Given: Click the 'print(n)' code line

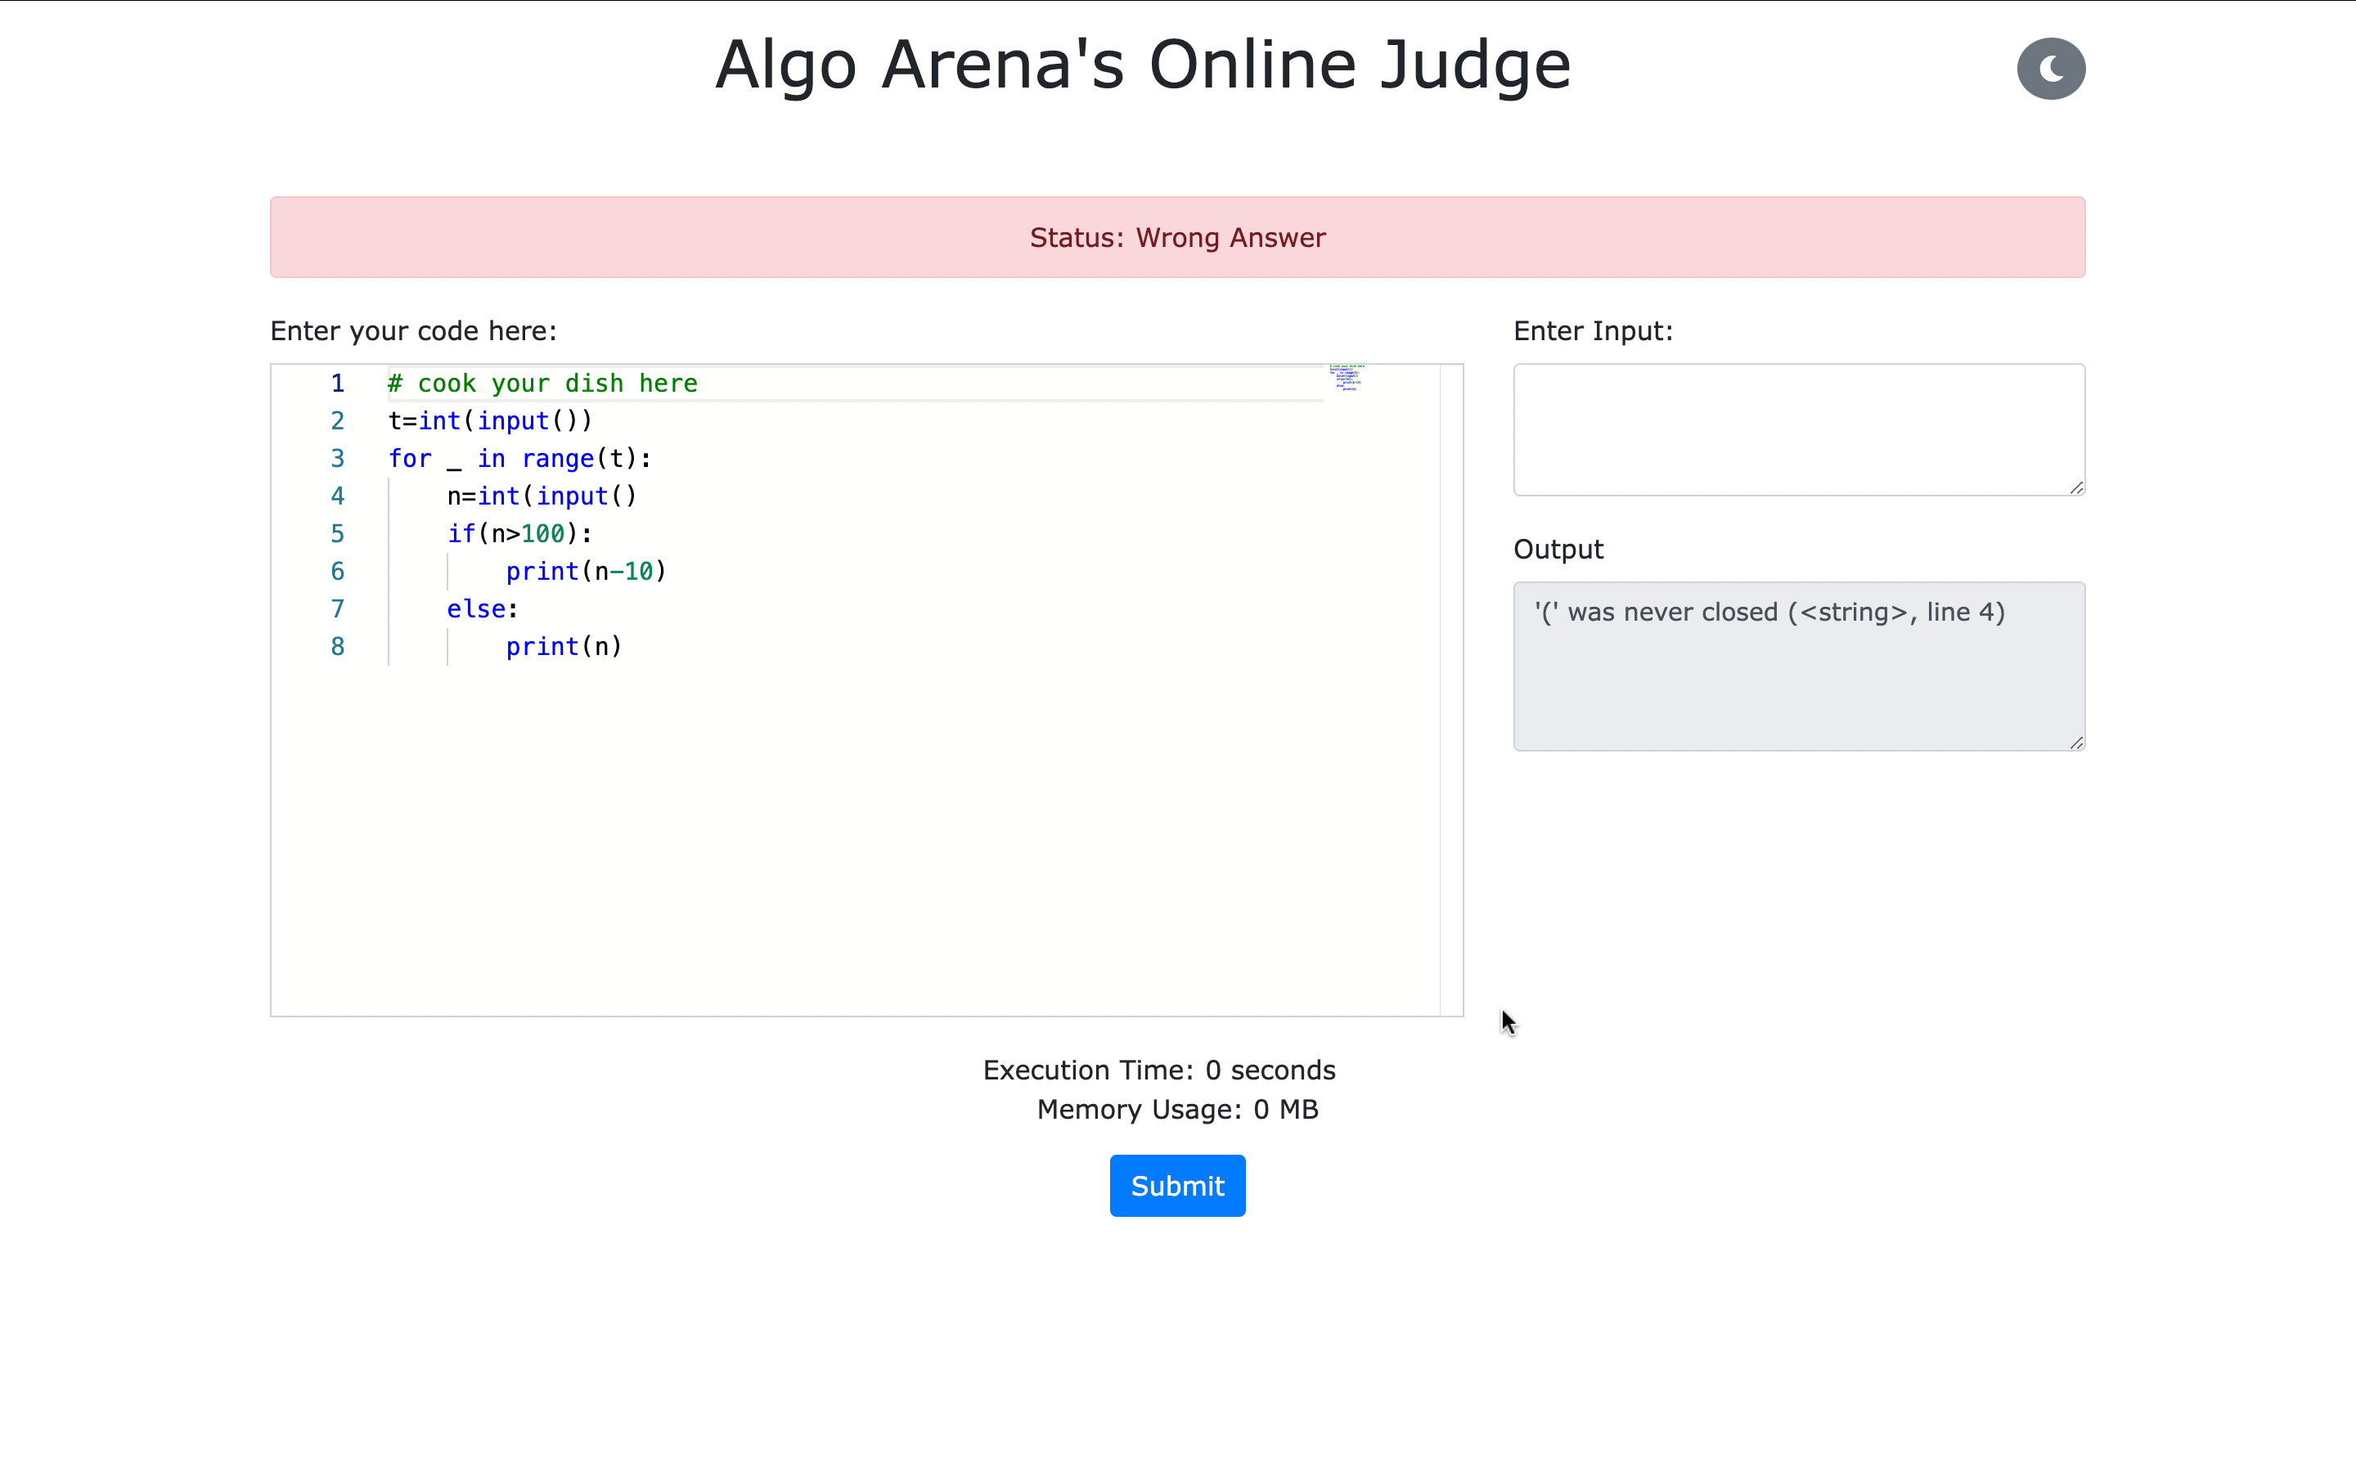Looking at the screenshot, I should (564, 646).
